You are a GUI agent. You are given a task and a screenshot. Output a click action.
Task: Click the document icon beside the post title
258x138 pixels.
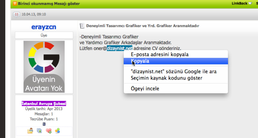point(82,26)
